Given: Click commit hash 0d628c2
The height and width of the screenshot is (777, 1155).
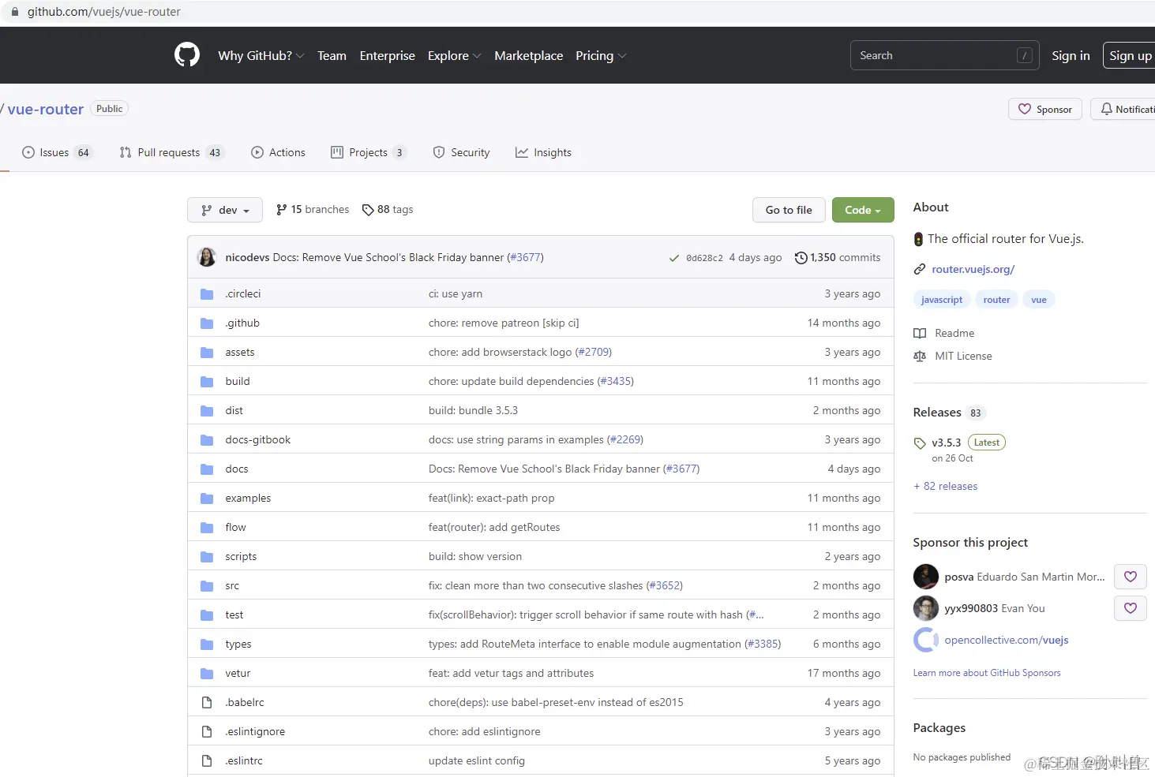Looking at the screenshot, I should point(704,258).
